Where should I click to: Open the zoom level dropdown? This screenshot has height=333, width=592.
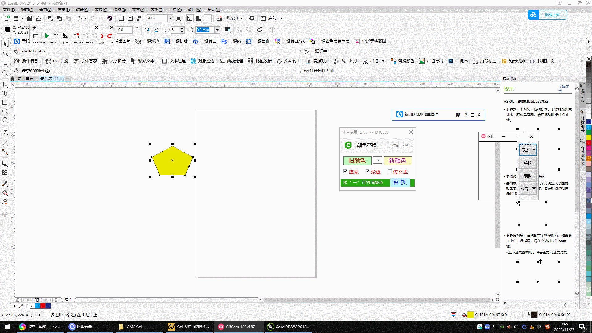(170, 18)
